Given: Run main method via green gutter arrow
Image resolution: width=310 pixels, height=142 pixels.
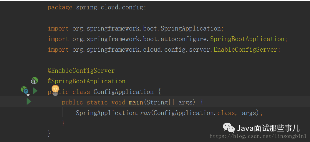Looking at the screenshot, I should (x=29, y=102).
